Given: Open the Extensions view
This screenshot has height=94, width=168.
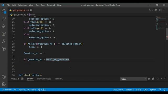Looking at the screenshot, I should (x=4, y=34).
